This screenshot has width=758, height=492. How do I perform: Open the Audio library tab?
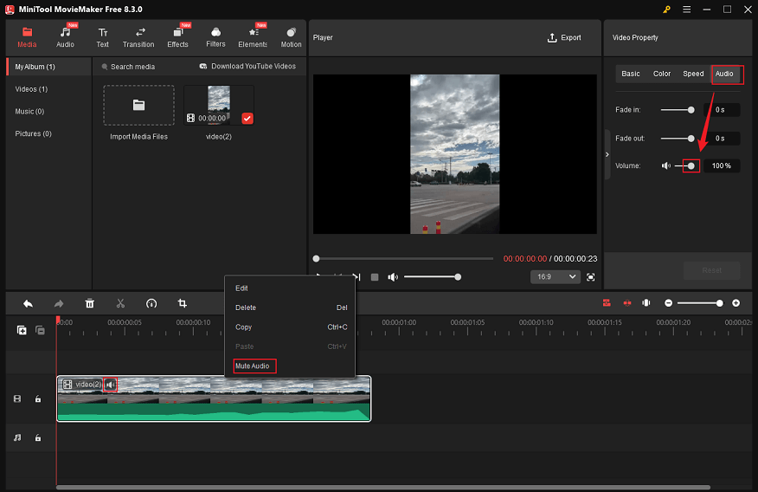(65, 37)
